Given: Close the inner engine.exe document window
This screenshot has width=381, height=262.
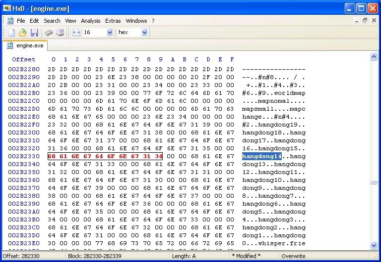Looking at the screenshot, I should (374, 21).
